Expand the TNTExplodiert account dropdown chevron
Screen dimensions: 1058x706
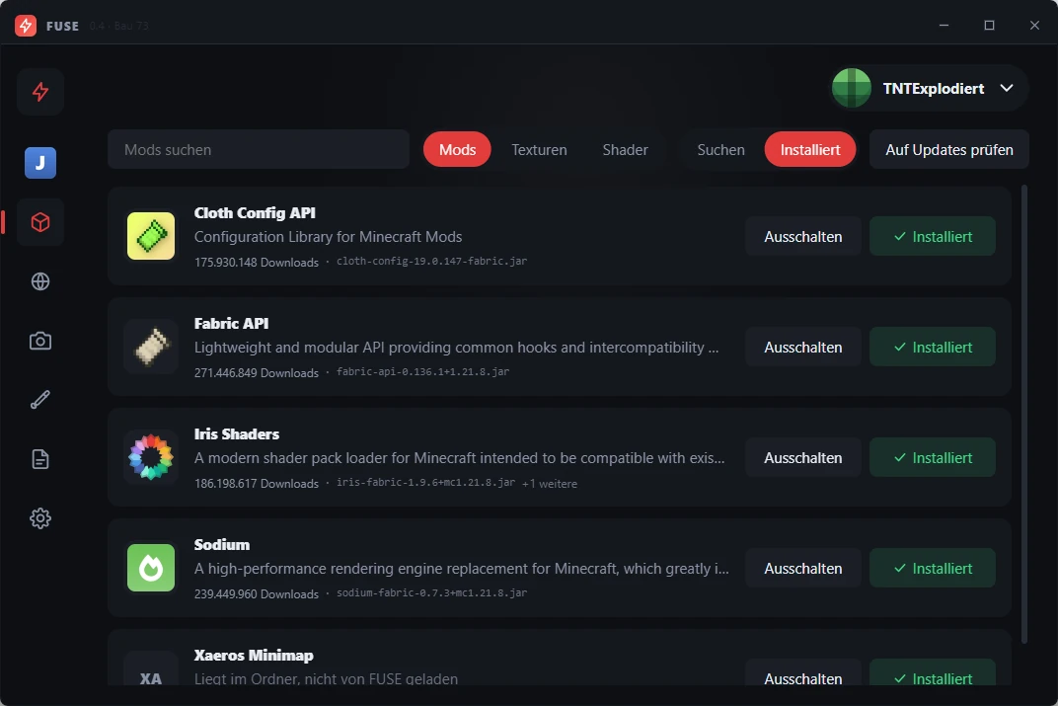click(x=1007, y=89)
